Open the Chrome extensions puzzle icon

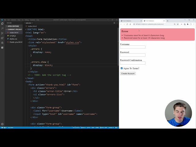point(188,24)
